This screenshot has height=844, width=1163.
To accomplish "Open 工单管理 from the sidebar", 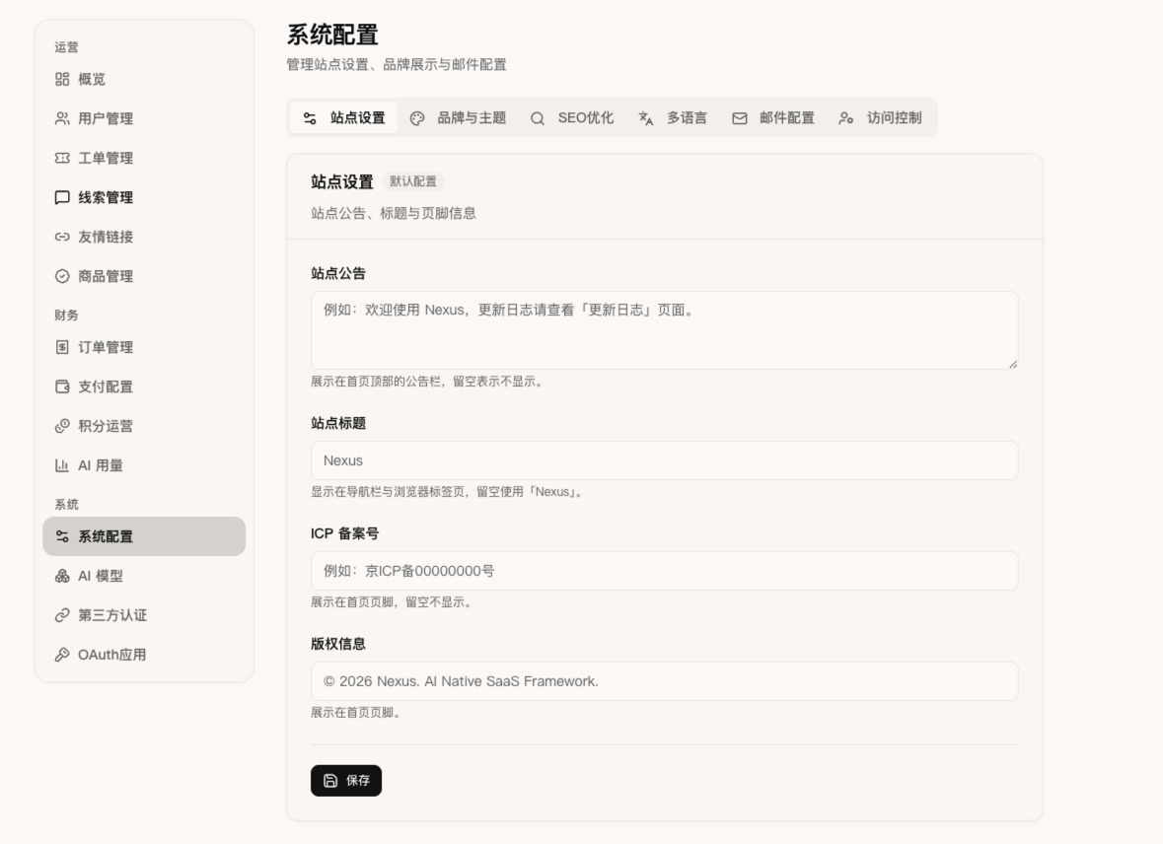I will tap(144, 158).
